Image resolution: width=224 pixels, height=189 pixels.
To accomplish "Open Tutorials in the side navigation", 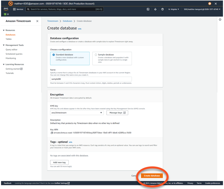I will click(10, 73).
